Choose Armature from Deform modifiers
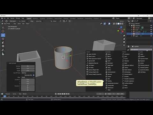Viewport: 153px width, 115px height. [126, 54]
